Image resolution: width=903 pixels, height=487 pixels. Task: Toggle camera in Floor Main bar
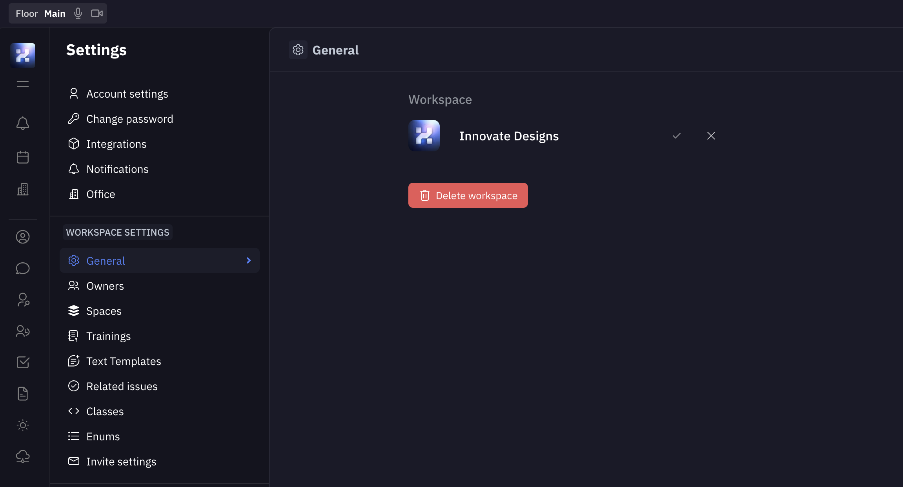(96, 14)
